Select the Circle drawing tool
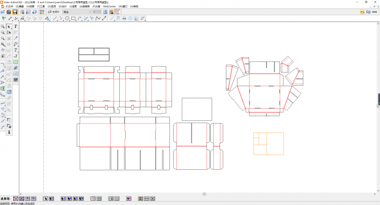The height and width of the screenshot is (205, 380). click(x=67, y=18)
